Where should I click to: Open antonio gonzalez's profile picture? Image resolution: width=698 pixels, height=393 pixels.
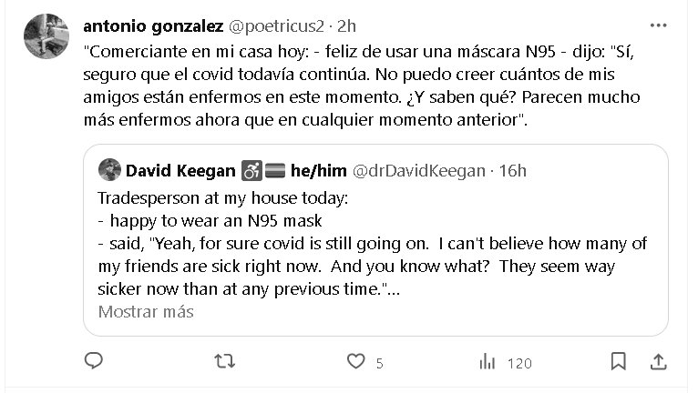click(46, 36)
